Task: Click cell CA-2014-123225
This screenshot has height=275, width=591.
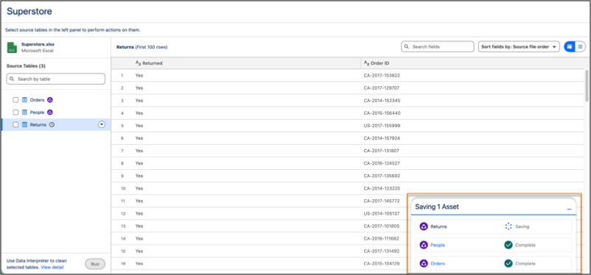Action: (x=382, y=188)
